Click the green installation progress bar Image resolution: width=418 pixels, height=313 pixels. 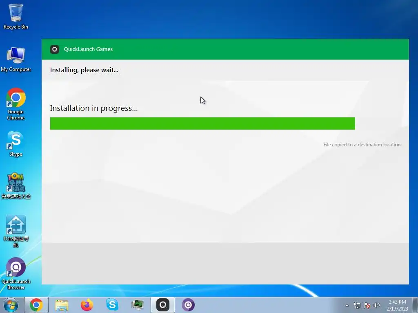pyautogui.click(x=202, y=123)
